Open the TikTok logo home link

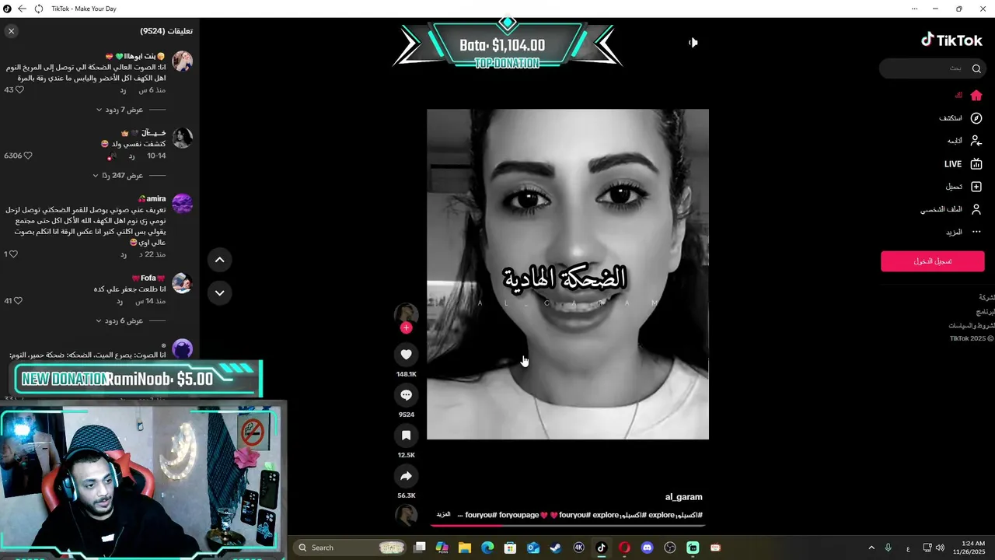(952, 40)
